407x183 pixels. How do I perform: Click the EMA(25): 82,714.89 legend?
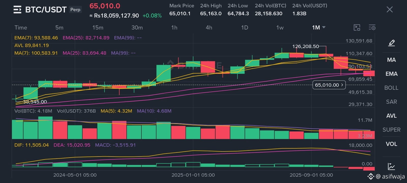tap(86, 38)
